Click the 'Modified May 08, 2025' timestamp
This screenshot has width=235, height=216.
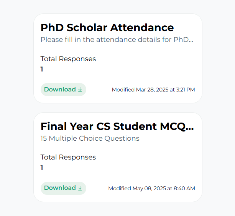tap(151, 188)
